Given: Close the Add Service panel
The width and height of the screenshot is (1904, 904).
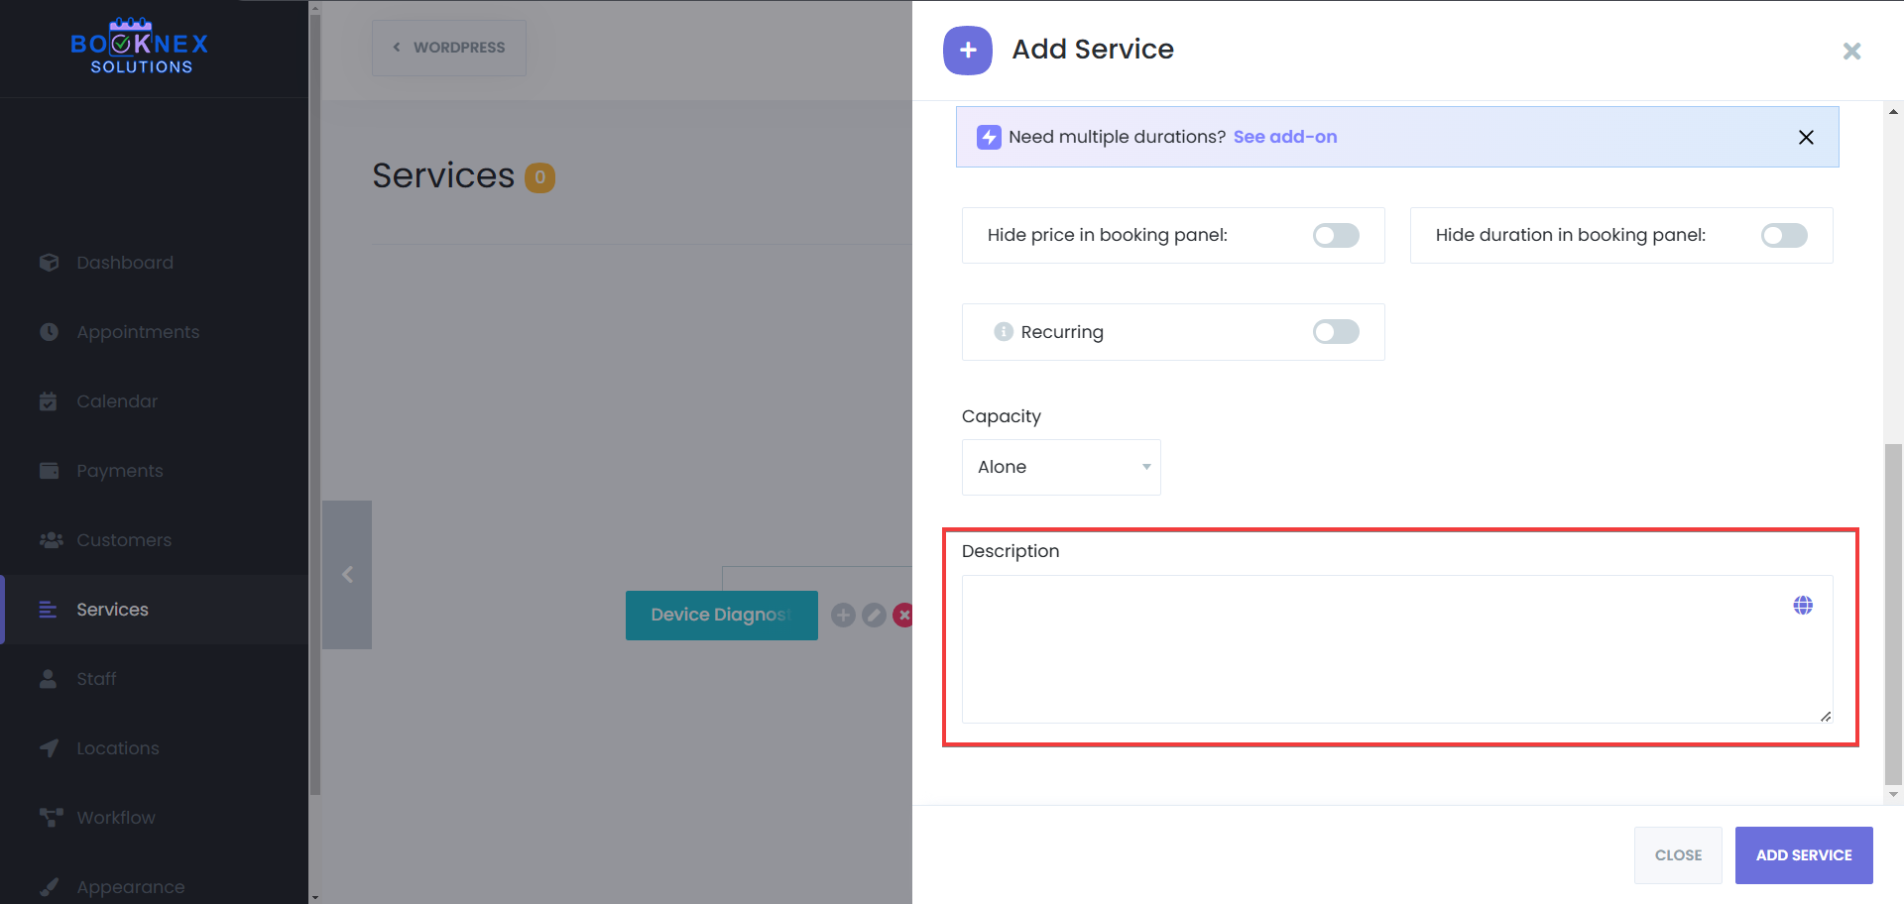Looking at the screenshot, I should 1851,52.
